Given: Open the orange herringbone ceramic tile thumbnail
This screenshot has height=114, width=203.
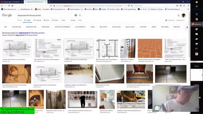Looking at the screenshot, I should (x=150, y=48).
